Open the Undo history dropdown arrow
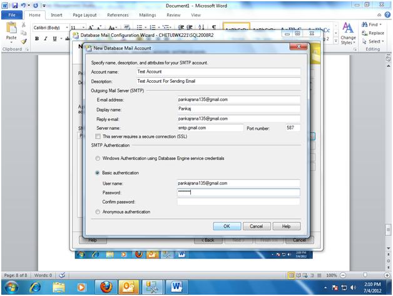 pos(29,5)
